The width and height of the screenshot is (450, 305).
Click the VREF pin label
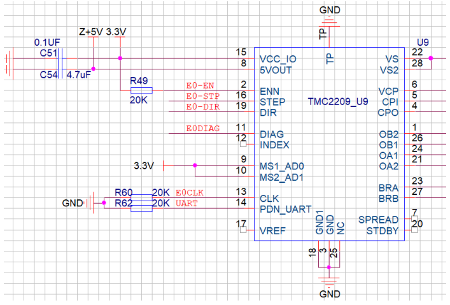click(272, 231)
